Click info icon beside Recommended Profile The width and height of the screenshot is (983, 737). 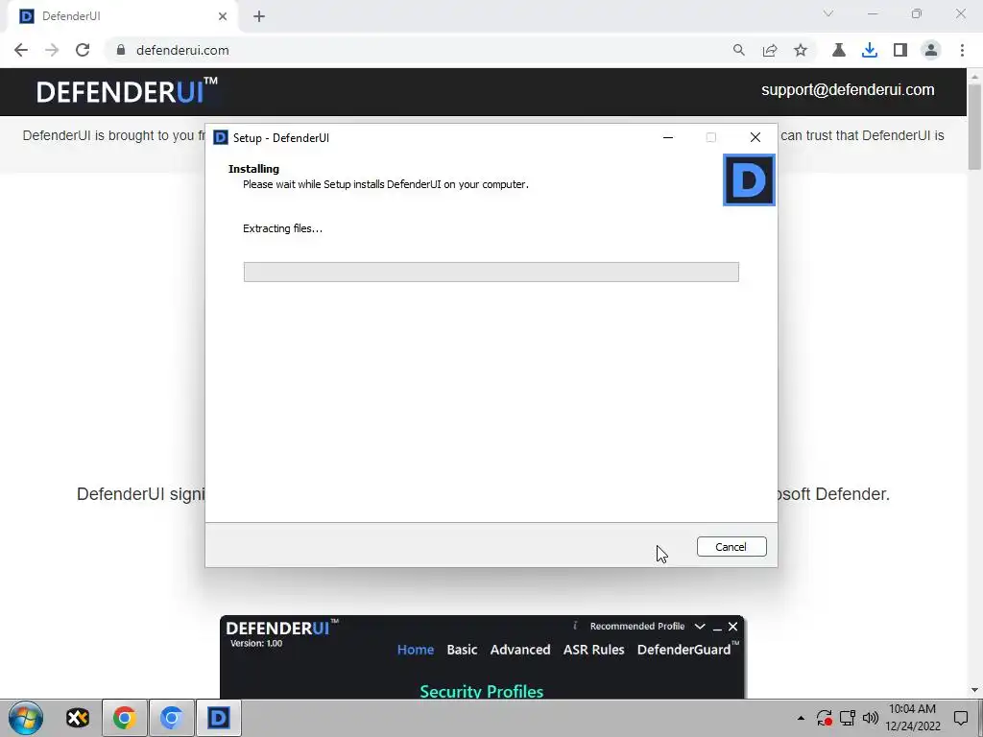(575, 626)
